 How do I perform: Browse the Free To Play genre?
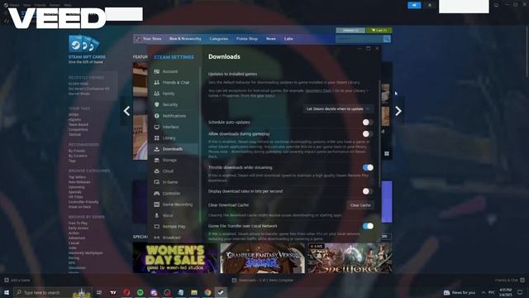pos(78,223)
